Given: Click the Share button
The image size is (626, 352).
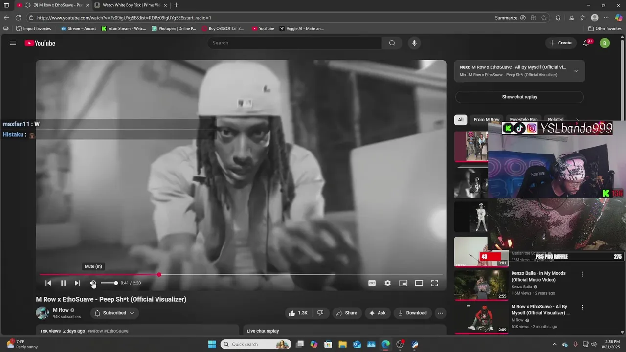Looking at the screenshot, I should pyautogui.click(x=346, y=313).
